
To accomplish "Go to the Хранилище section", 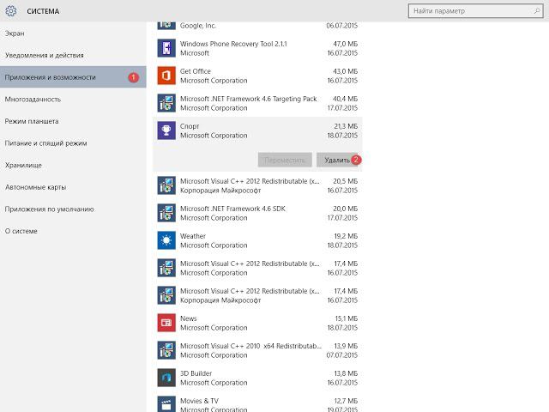I will coord(73,165).
